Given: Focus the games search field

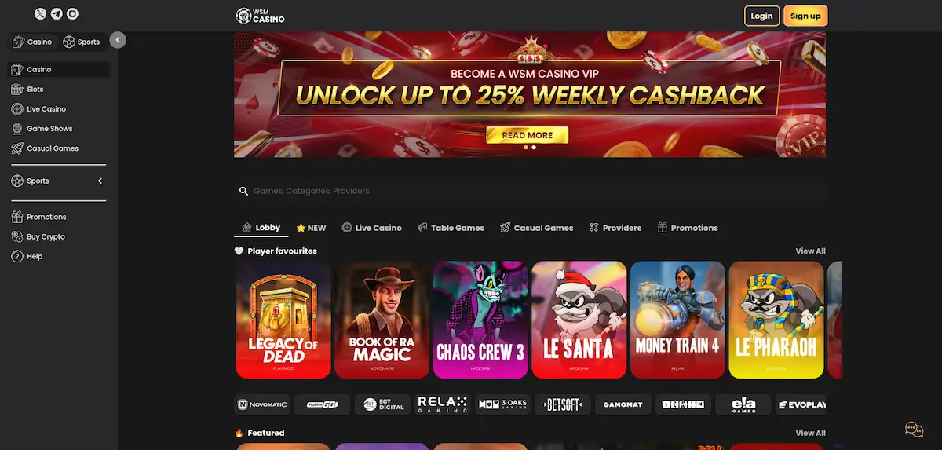Looking at the screenshot, I should click(x=530, y=191).
